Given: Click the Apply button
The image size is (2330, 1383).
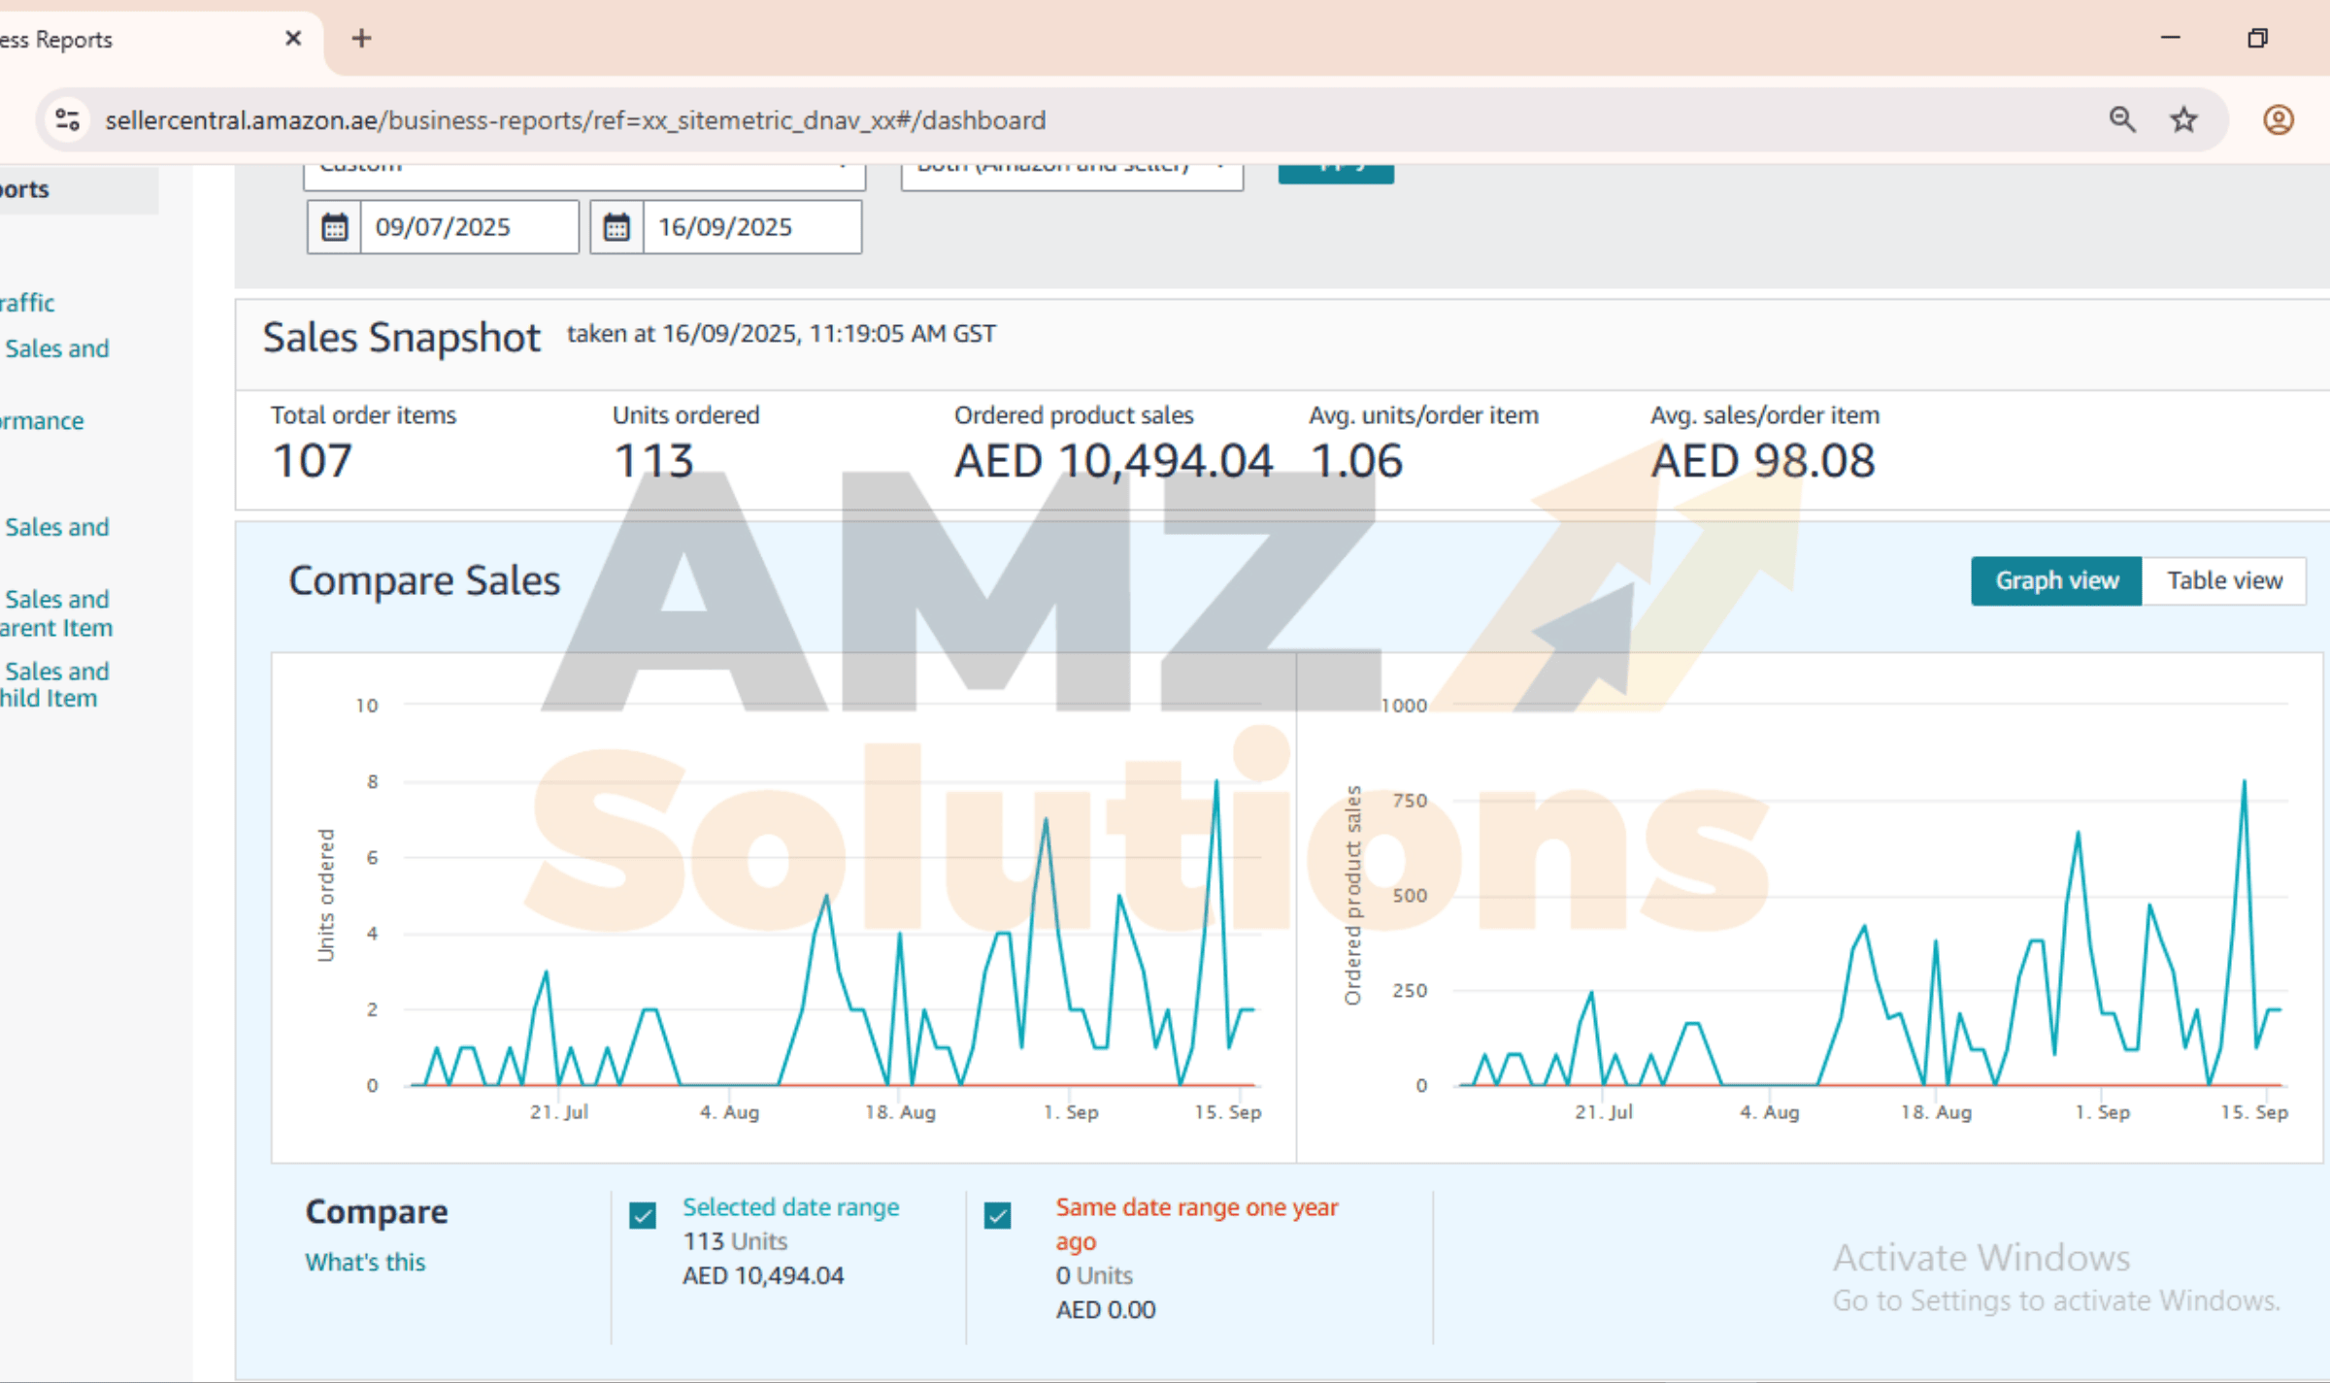Looking at the screenshot, I should pos(1336,173).
